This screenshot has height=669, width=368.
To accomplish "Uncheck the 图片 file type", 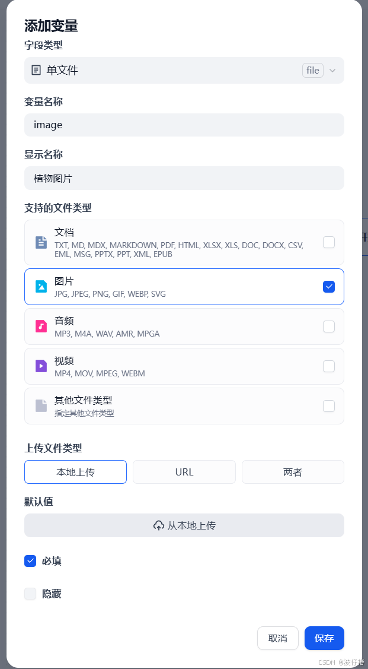I will [x=329, y=286].
